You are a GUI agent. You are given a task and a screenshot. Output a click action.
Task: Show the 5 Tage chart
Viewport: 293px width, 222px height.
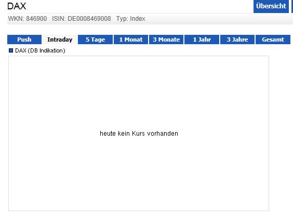click(x=95, y=40)
